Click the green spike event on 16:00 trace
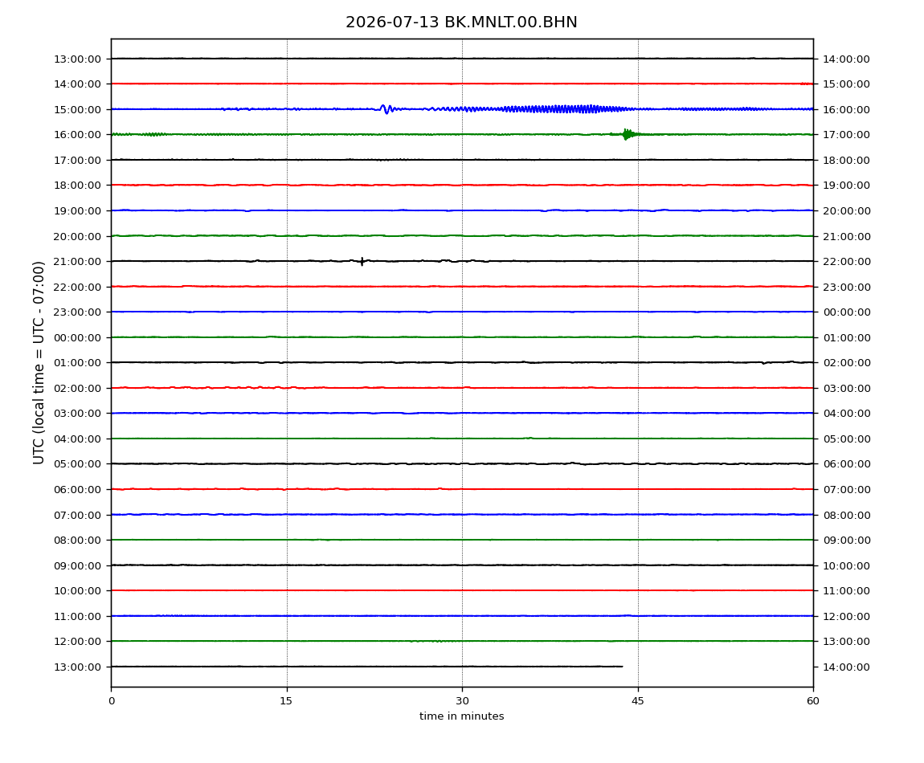Viewport: 924px width, 763px height. click(627, 134)
